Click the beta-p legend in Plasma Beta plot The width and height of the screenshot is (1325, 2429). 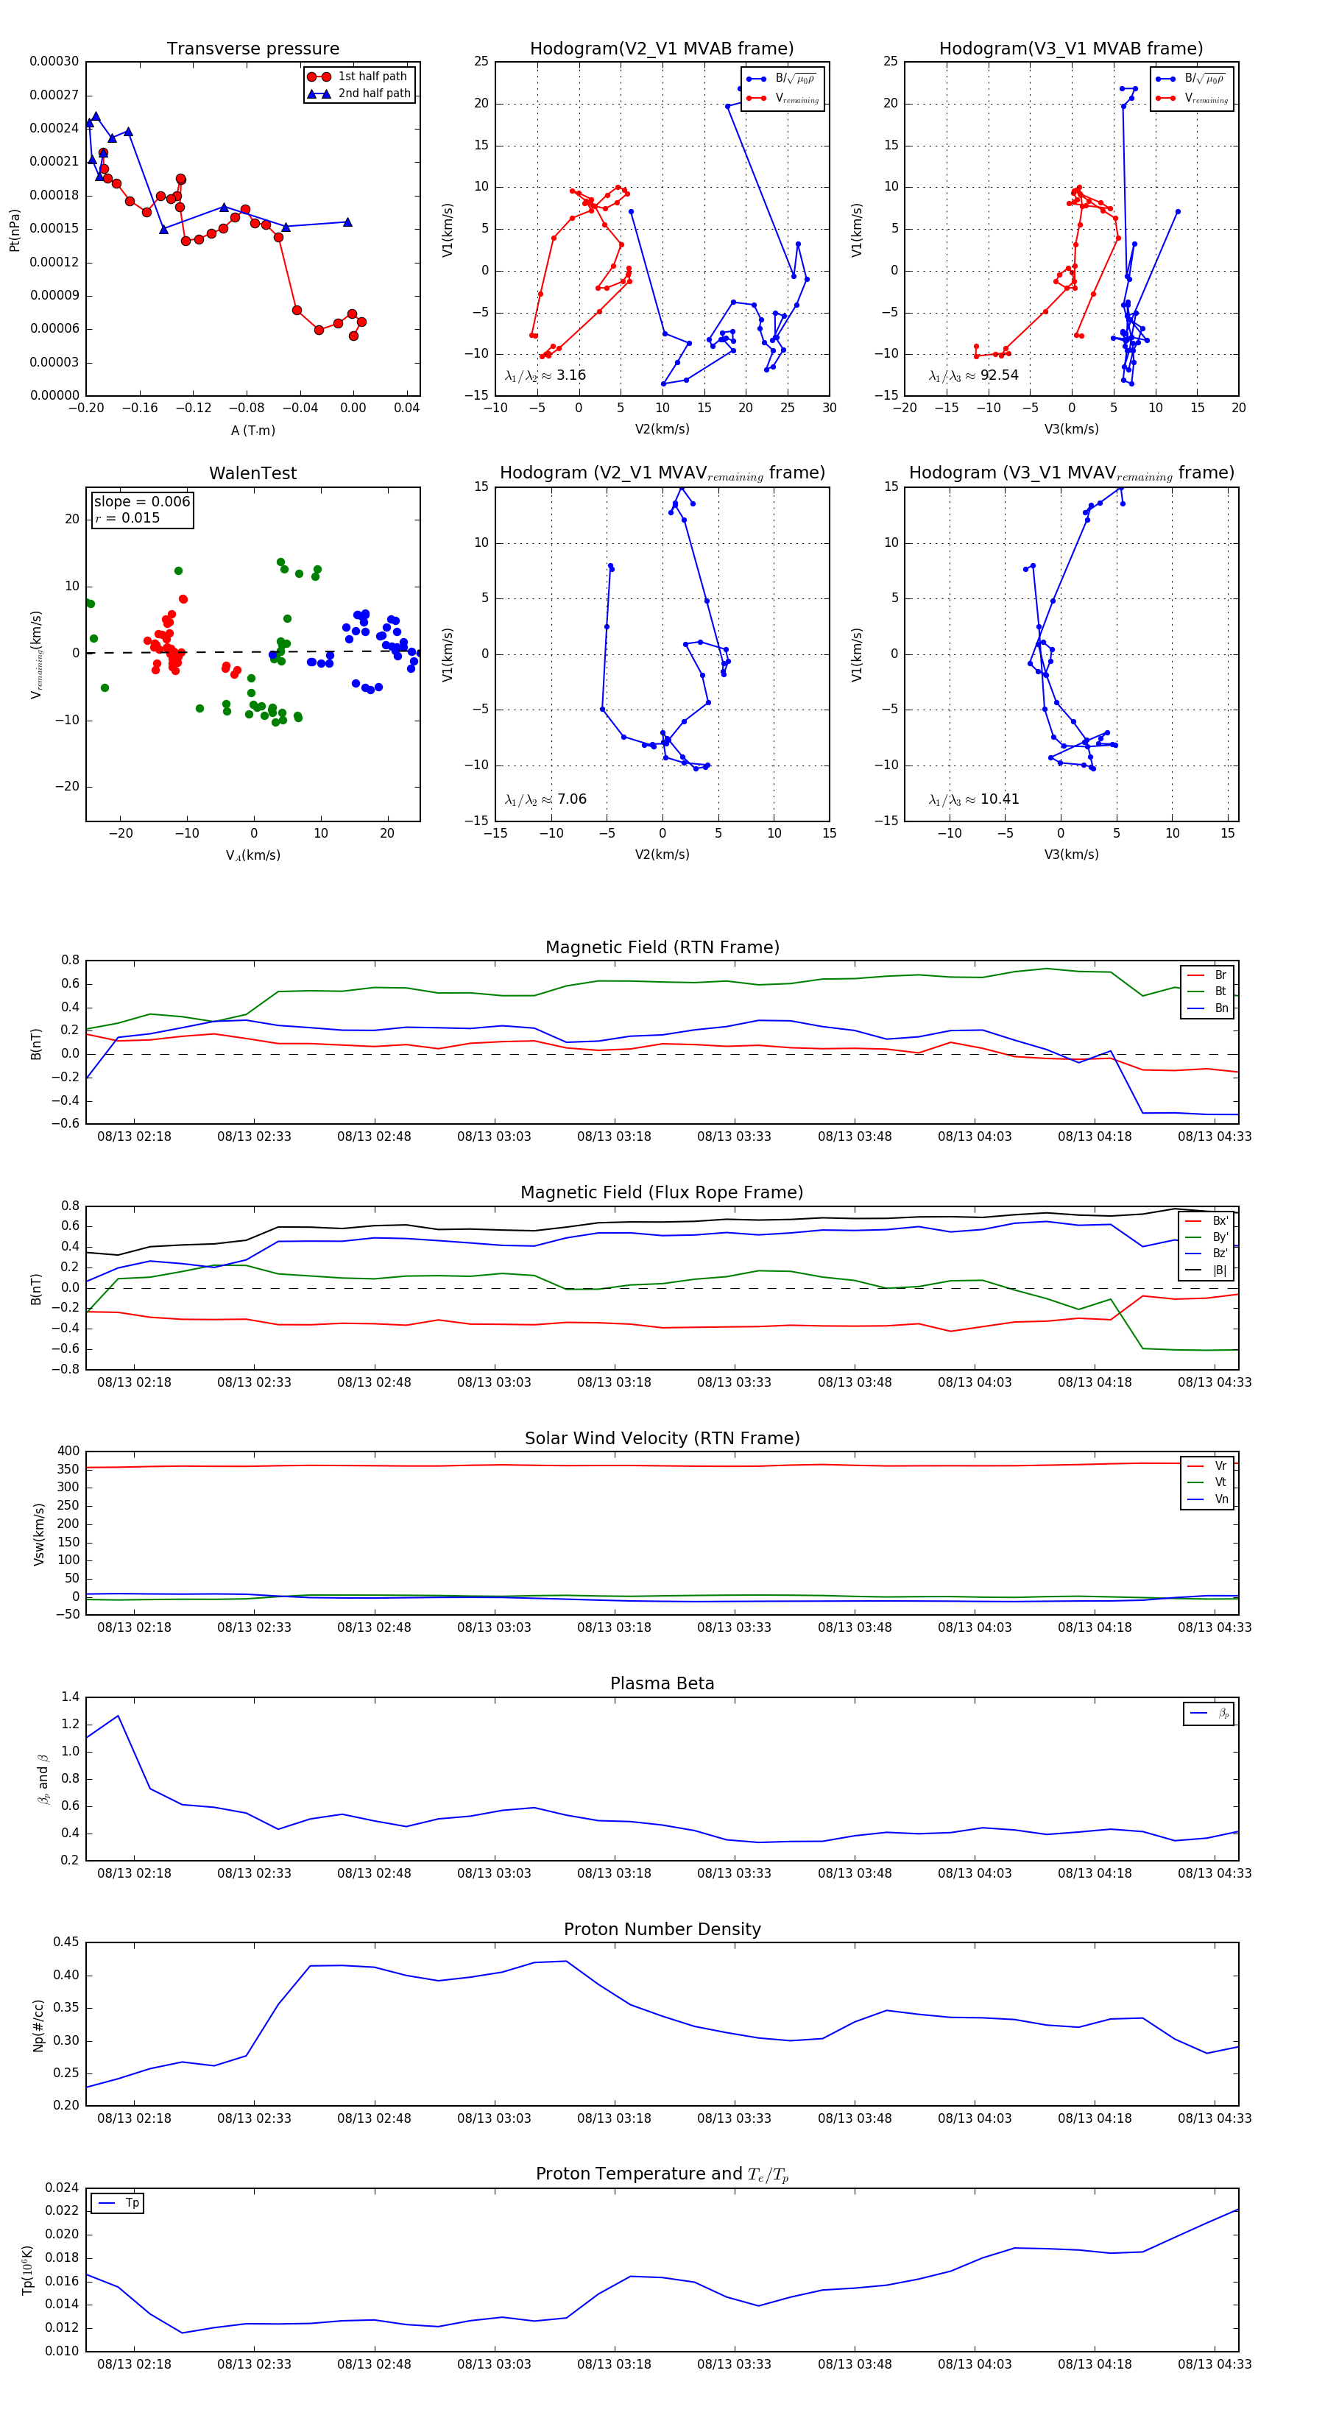click(x=1210, y=1714)
